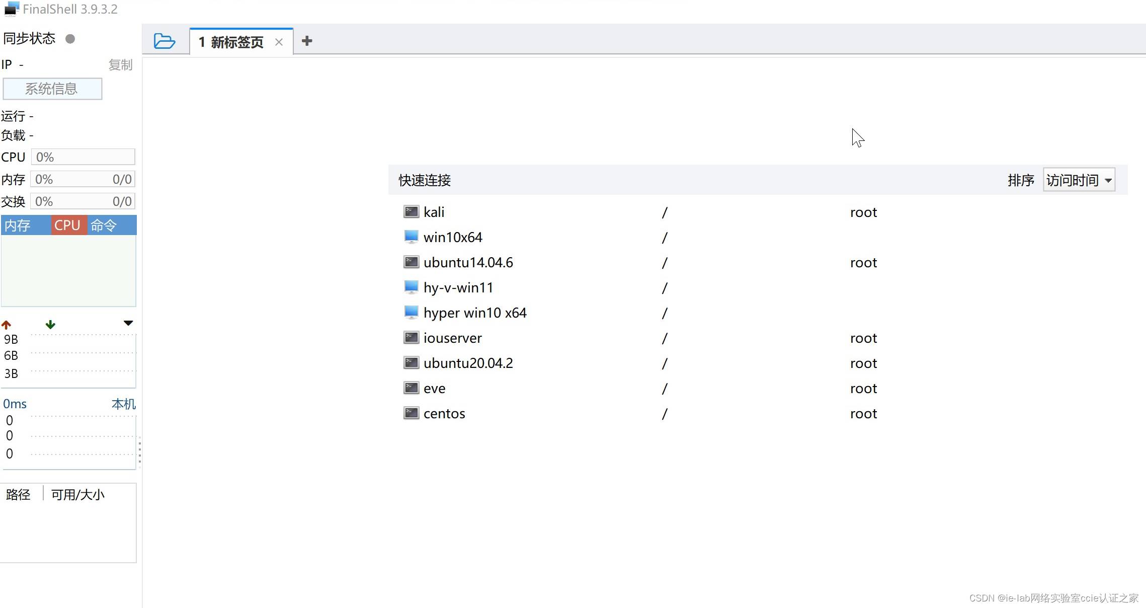1146x608 pixels.
Task: Connect to kali host name
Action: 434,212
